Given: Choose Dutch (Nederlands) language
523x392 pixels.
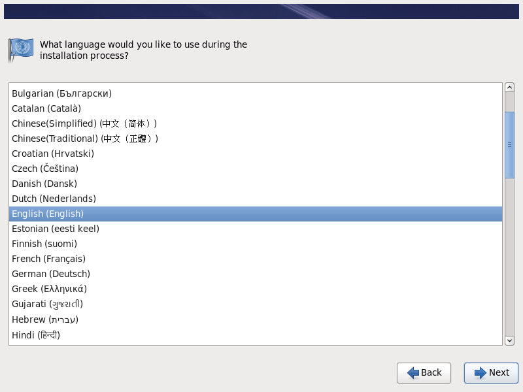Looking at the screenshot, I should click(54, 199).
